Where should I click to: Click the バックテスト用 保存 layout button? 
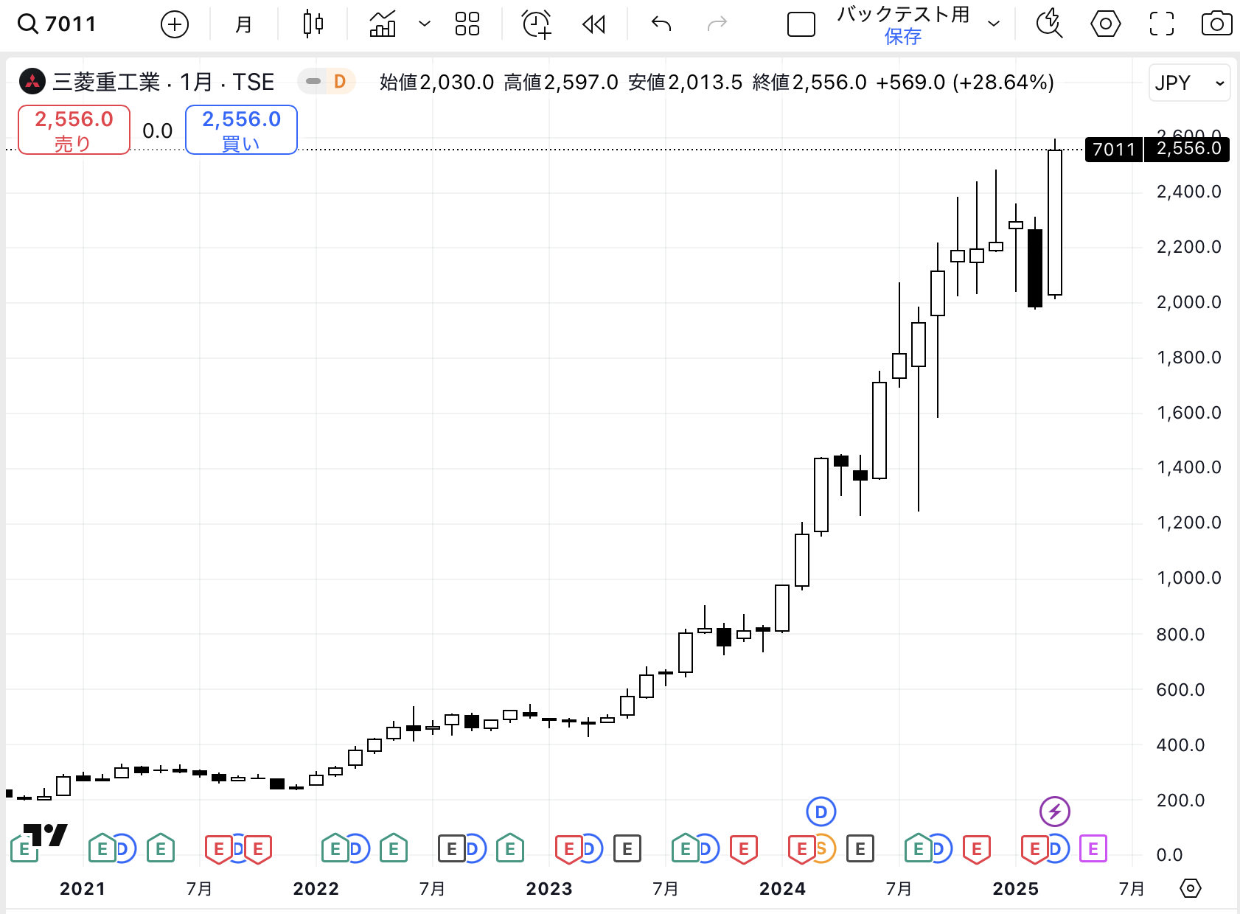tap(903, 25)
